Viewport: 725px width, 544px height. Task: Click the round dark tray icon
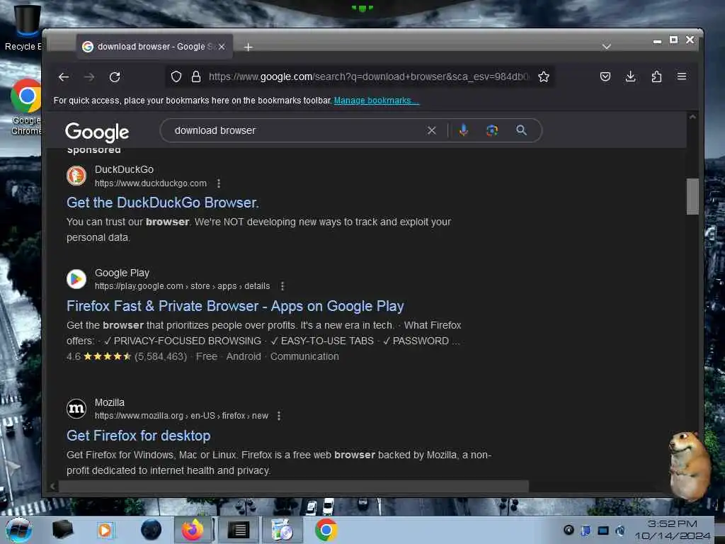[x=569, y=530]
